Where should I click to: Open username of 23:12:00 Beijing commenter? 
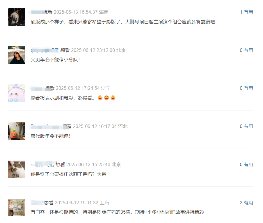[x=45, y=50]
